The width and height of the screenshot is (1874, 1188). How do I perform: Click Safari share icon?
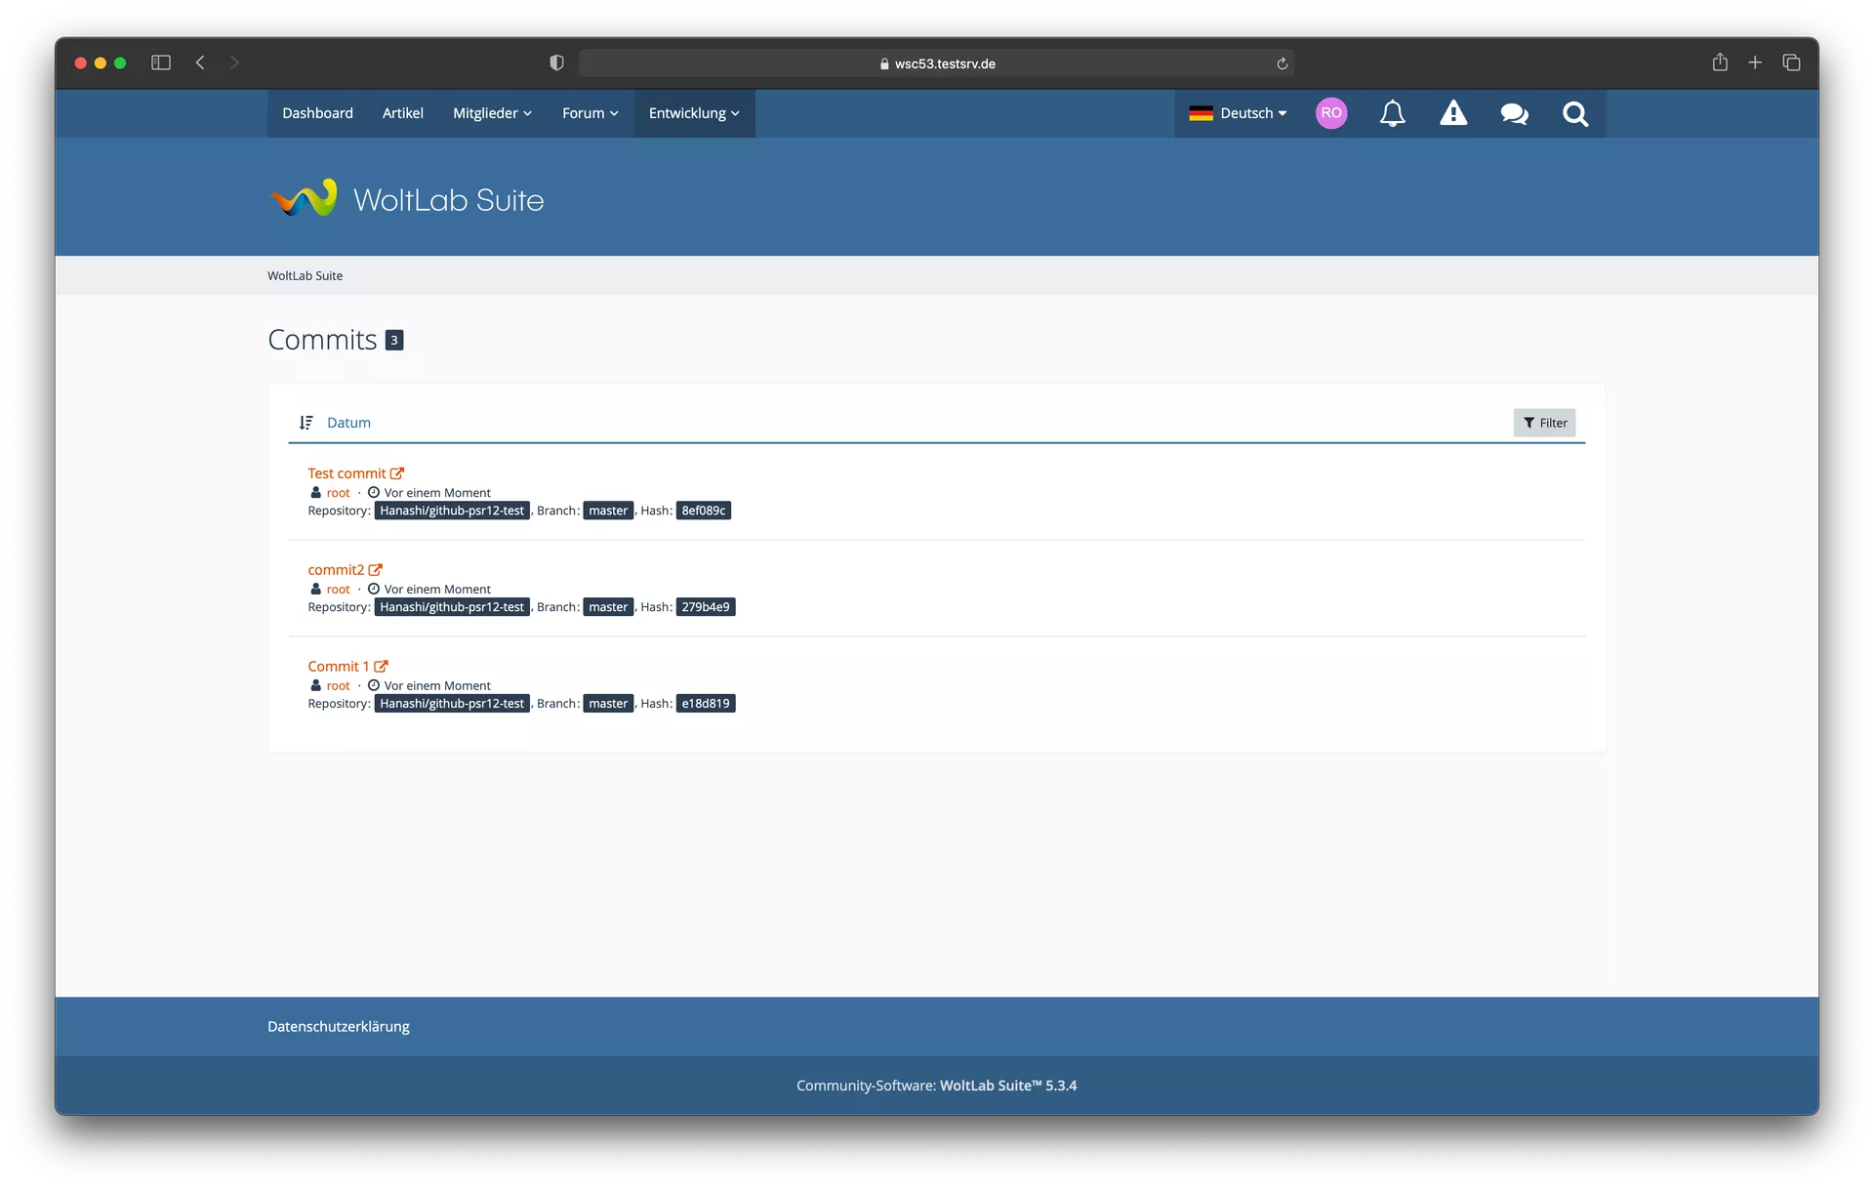(1720, 62)
